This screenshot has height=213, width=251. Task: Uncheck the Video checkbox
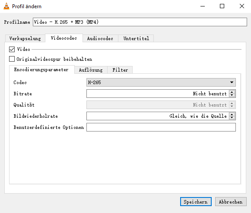point(12,50)
